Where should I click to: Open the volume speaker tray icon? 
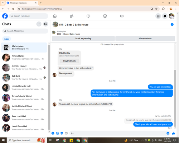tap(156, 140)
